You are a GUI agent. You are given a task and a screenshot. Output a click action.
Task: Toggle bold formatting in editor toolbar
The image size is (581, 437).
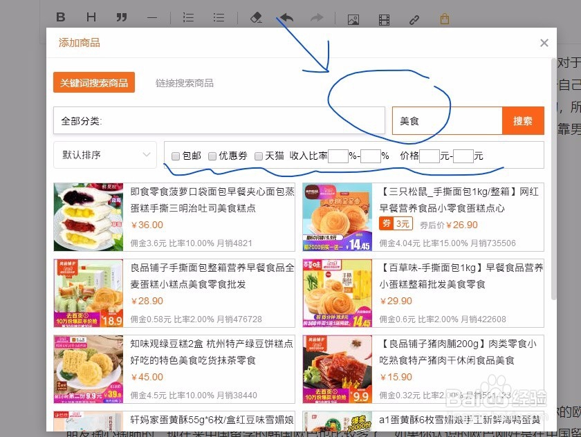tap(61, 17)
